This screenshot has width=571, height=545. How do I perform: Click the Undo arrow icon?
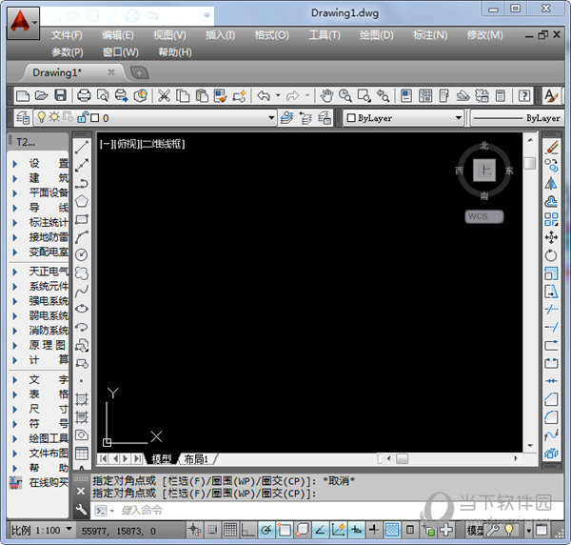coord(264,95)
